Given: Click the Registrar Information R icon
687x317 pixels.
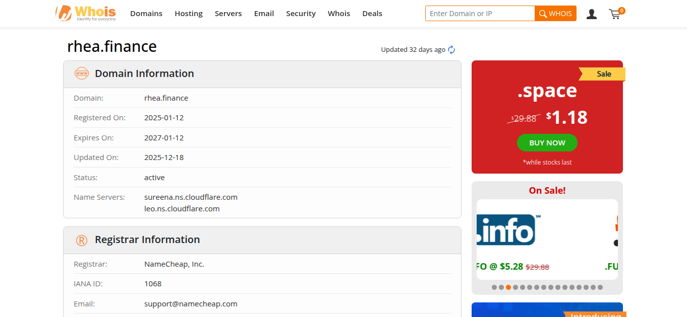Looking at the screenshot, I should pos(81,240).
